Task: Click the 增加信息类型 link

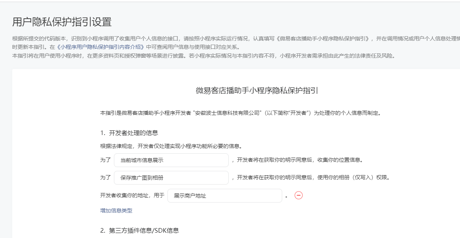Action: (x=116, y=211)
